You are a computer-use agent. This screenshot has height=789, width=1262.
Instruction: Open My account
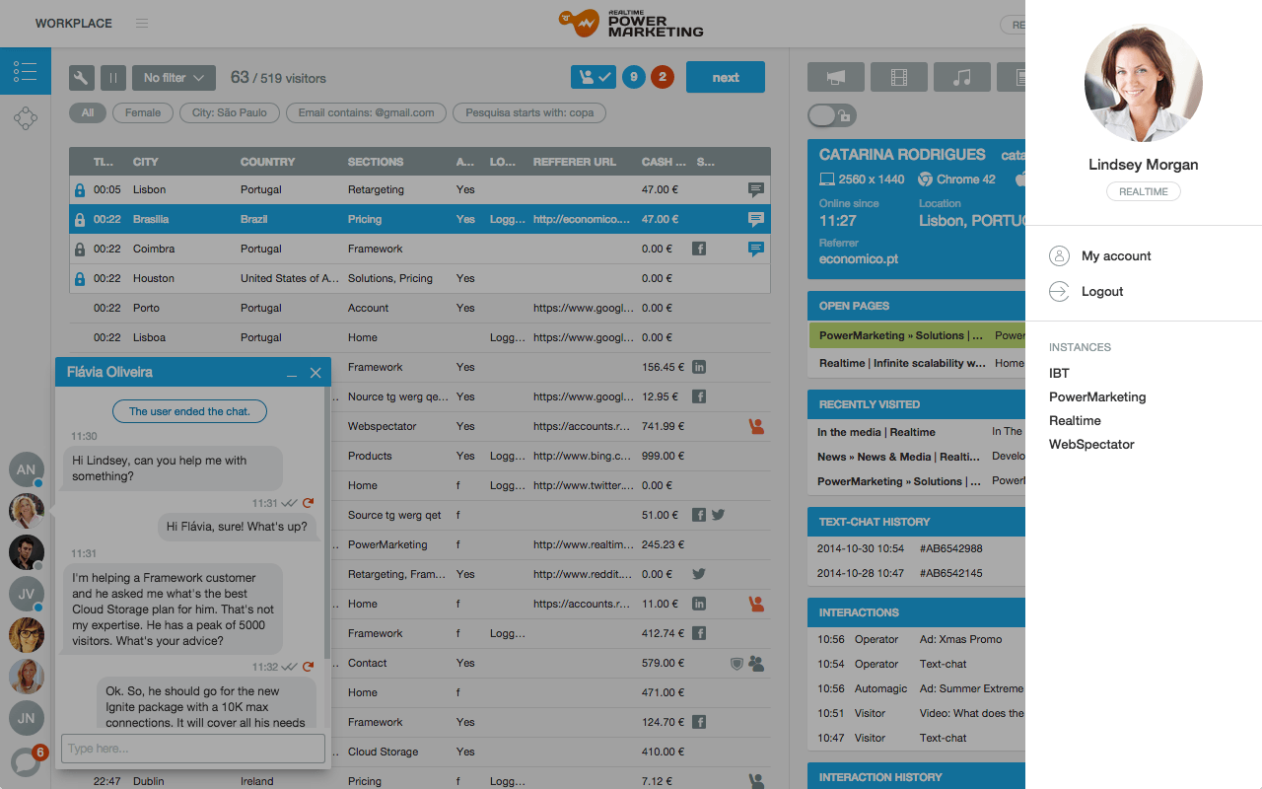click(1116, 255)
